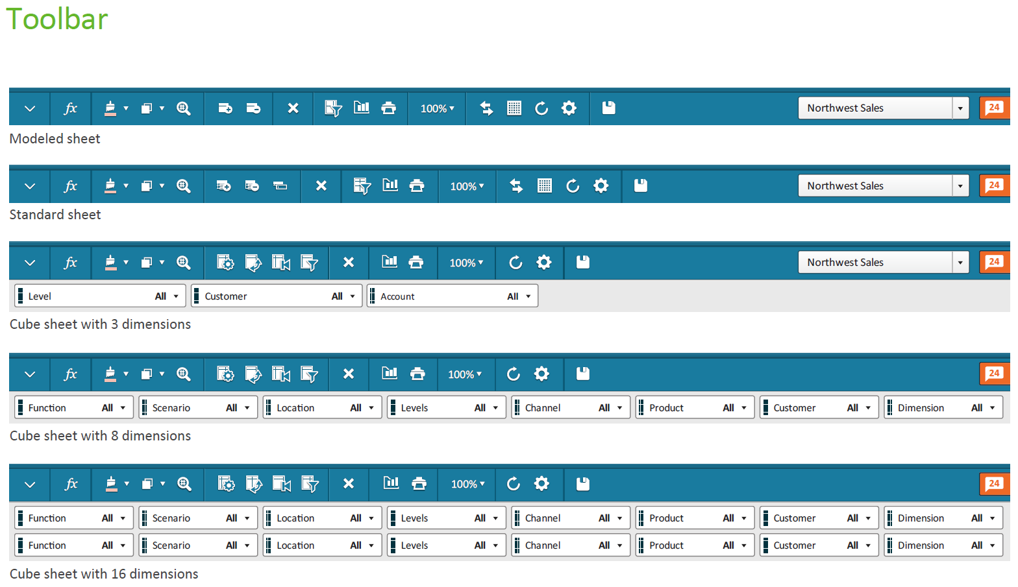The image size is (1018, 587).
Task: Click the filter sheet icon in Modeled sheet toolbar
Action: click(x=333, y=108)
